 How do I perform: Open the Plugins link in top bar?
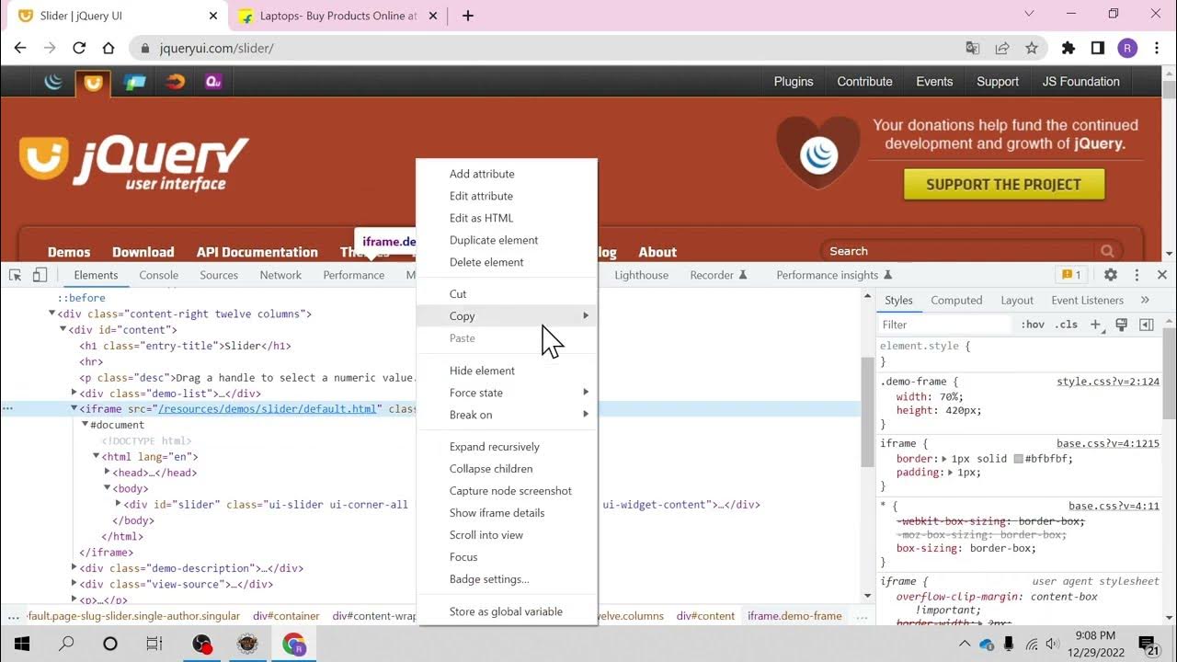tap(794, 82)
